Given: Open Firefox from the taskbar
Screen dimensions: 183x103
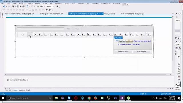Looking at the screenshot, I should coord(96,98).
